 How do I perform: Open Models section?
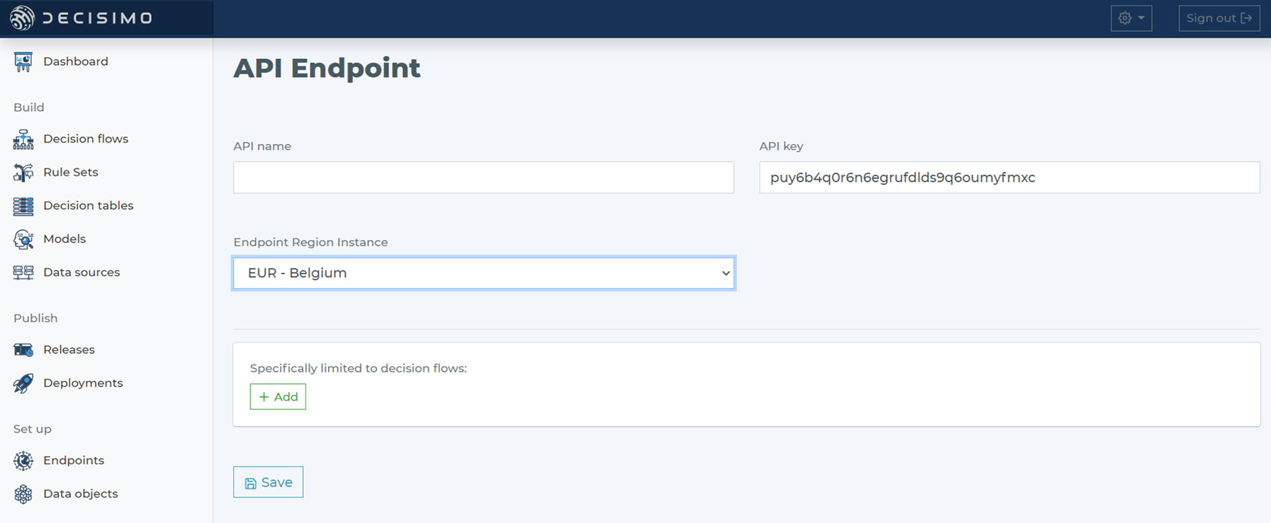pyautogui.click(x=64, y=239)
